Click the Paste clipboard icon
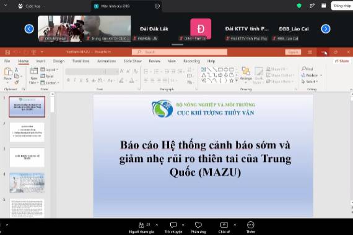This screenshot has width=353, height=235. 8,72
